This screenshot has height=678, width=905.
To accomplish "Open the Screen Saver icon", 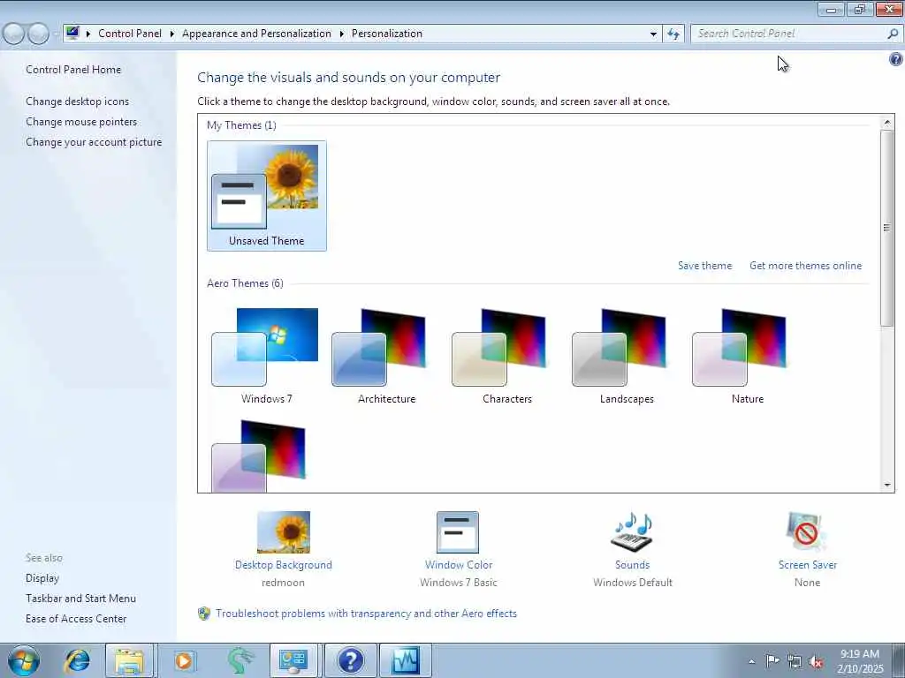I will [806, 532].
